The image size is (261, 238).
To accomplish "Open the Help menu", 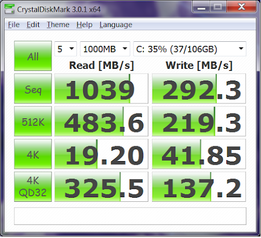I will [x=84, y=25].
